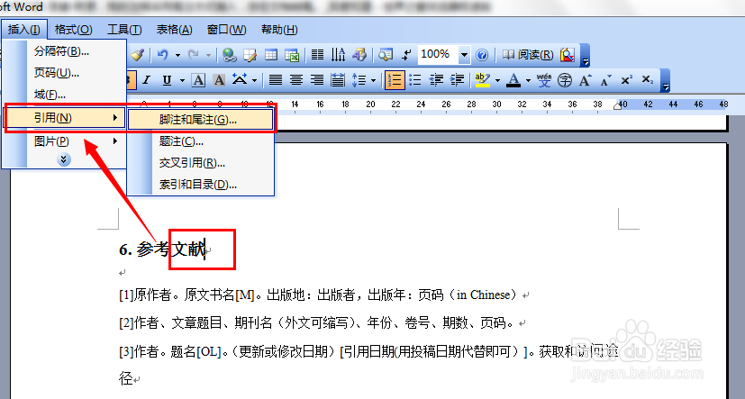745x399 pixels.
Task: Open the 100% zoom dropdown
Action: pyautogui.click(x=464, y=55)
